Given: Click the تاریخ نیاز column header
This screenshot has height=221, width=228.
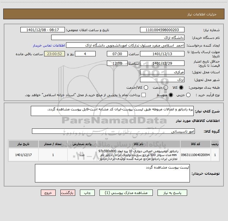Looking at the screenshot, I should click(x=23, y=144).
